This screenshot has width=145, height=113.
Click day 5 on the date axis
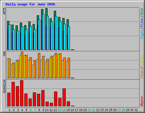26,110
